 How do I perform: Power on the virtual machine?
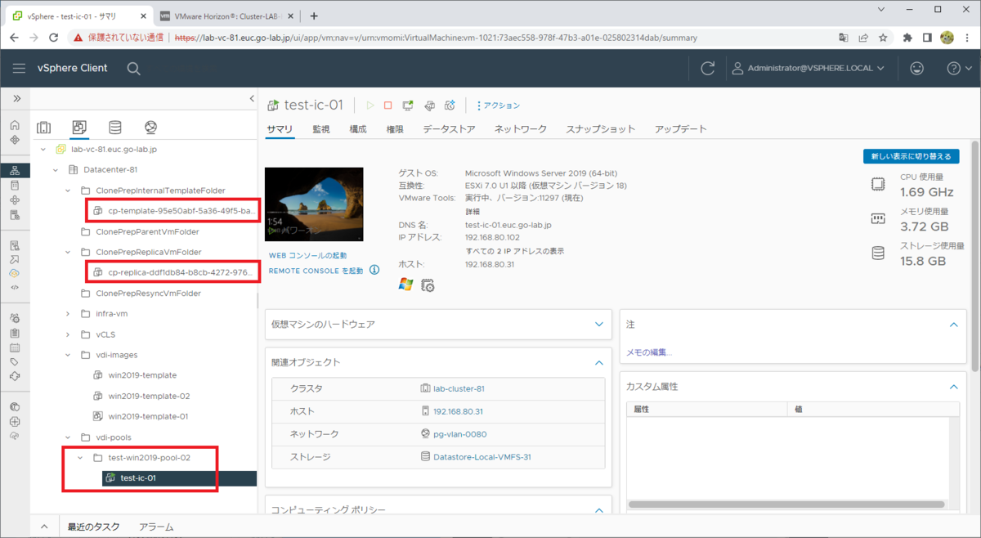370,105
